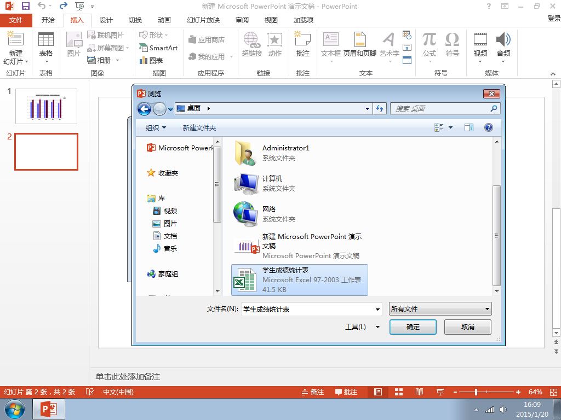561x420 pixels.
Task: Click the Redo arrow in quick access toolbar
Action: tap(64, 6)
